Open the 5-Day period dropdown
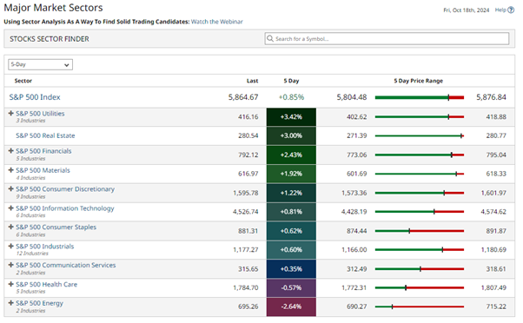This screenshot has height=323, width=523. pyautogui.click(x=40, y=64)
